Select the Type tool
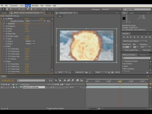 point(35,9)
